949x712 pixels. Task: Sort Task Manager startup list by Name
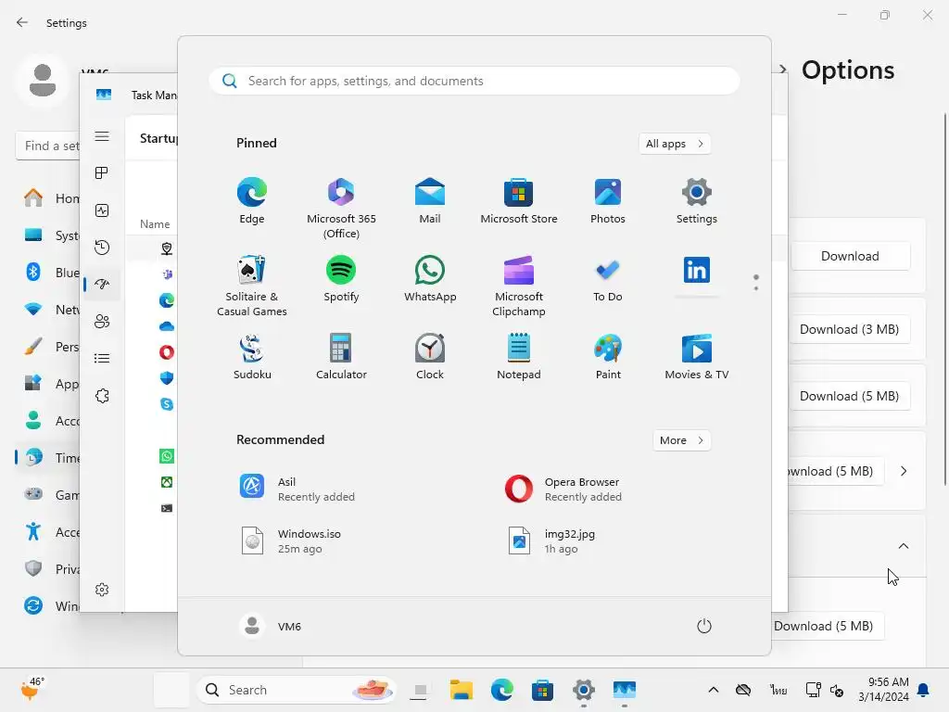pos(155,224)
